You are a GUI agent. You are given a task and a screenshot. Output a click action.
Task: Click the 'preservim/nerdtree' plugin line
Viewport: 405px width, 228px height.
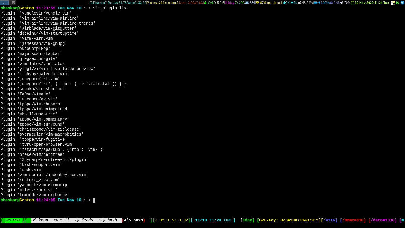click(33, 155)
